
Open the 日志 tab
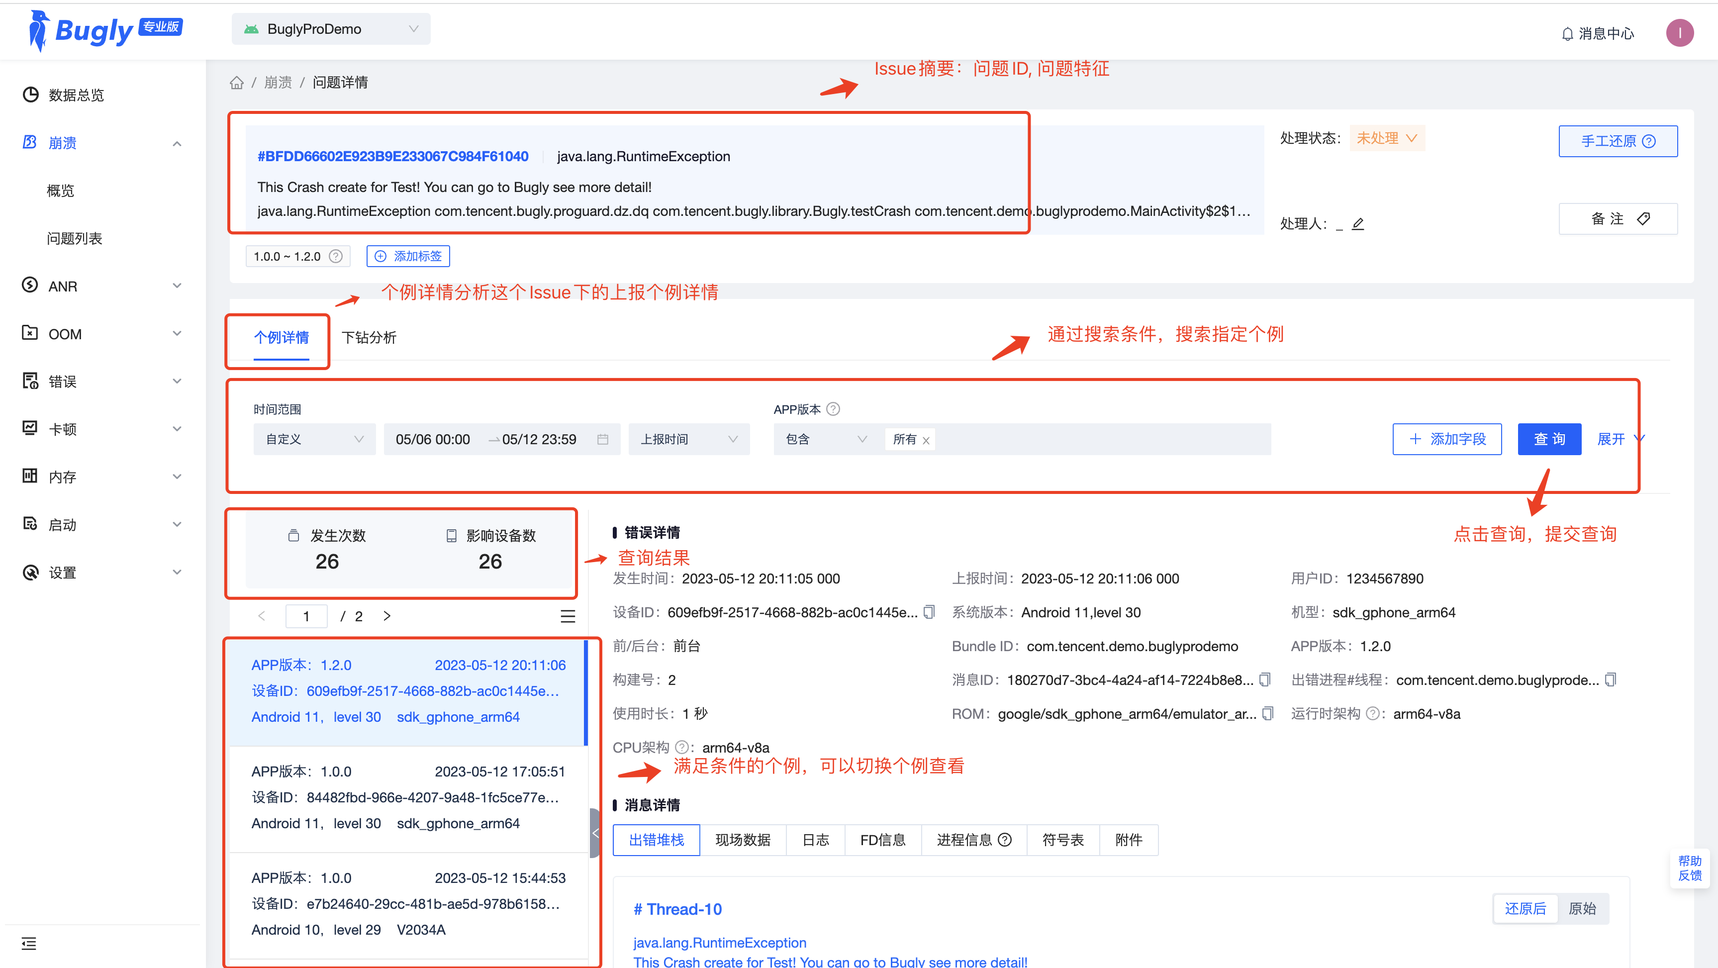(815, 840)
